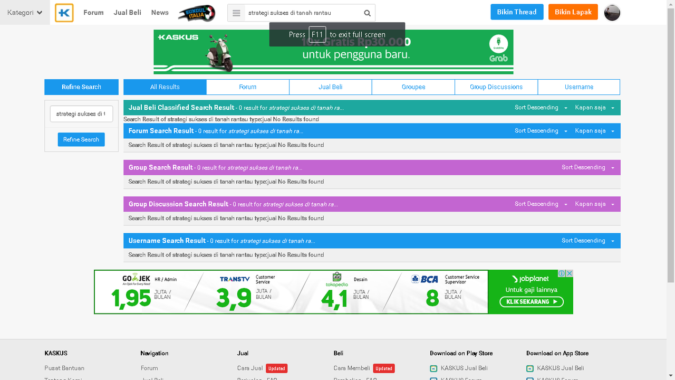This screenshot has height=380, width=675.
Task: Switch to the Forum results tab
Action: (x=248, y=87)
